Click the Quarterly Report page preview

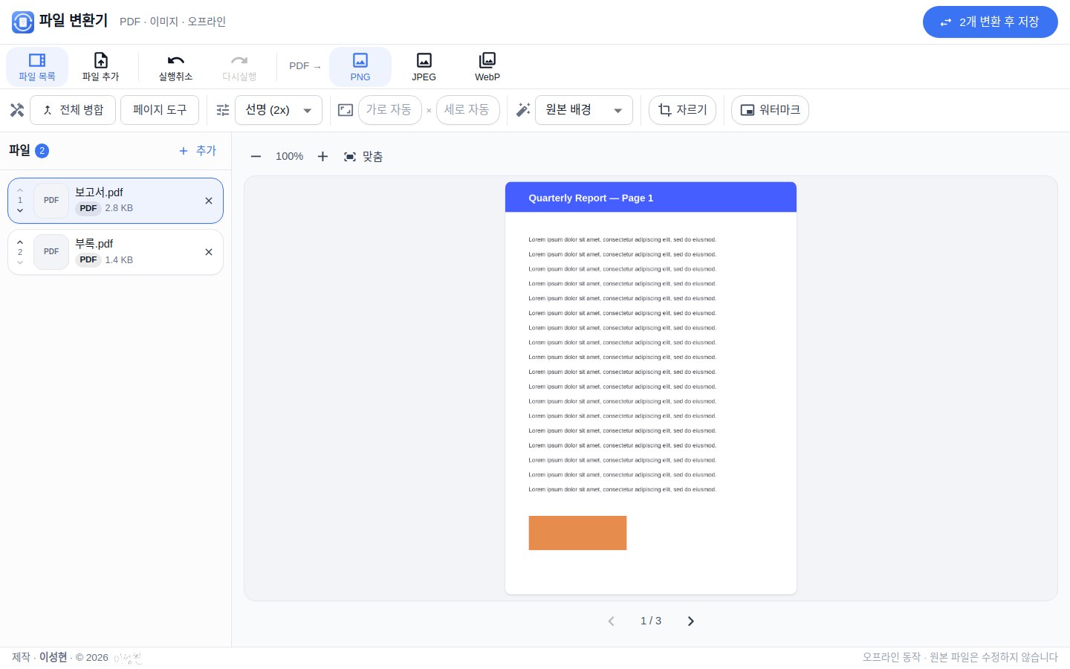pos(651,388)
